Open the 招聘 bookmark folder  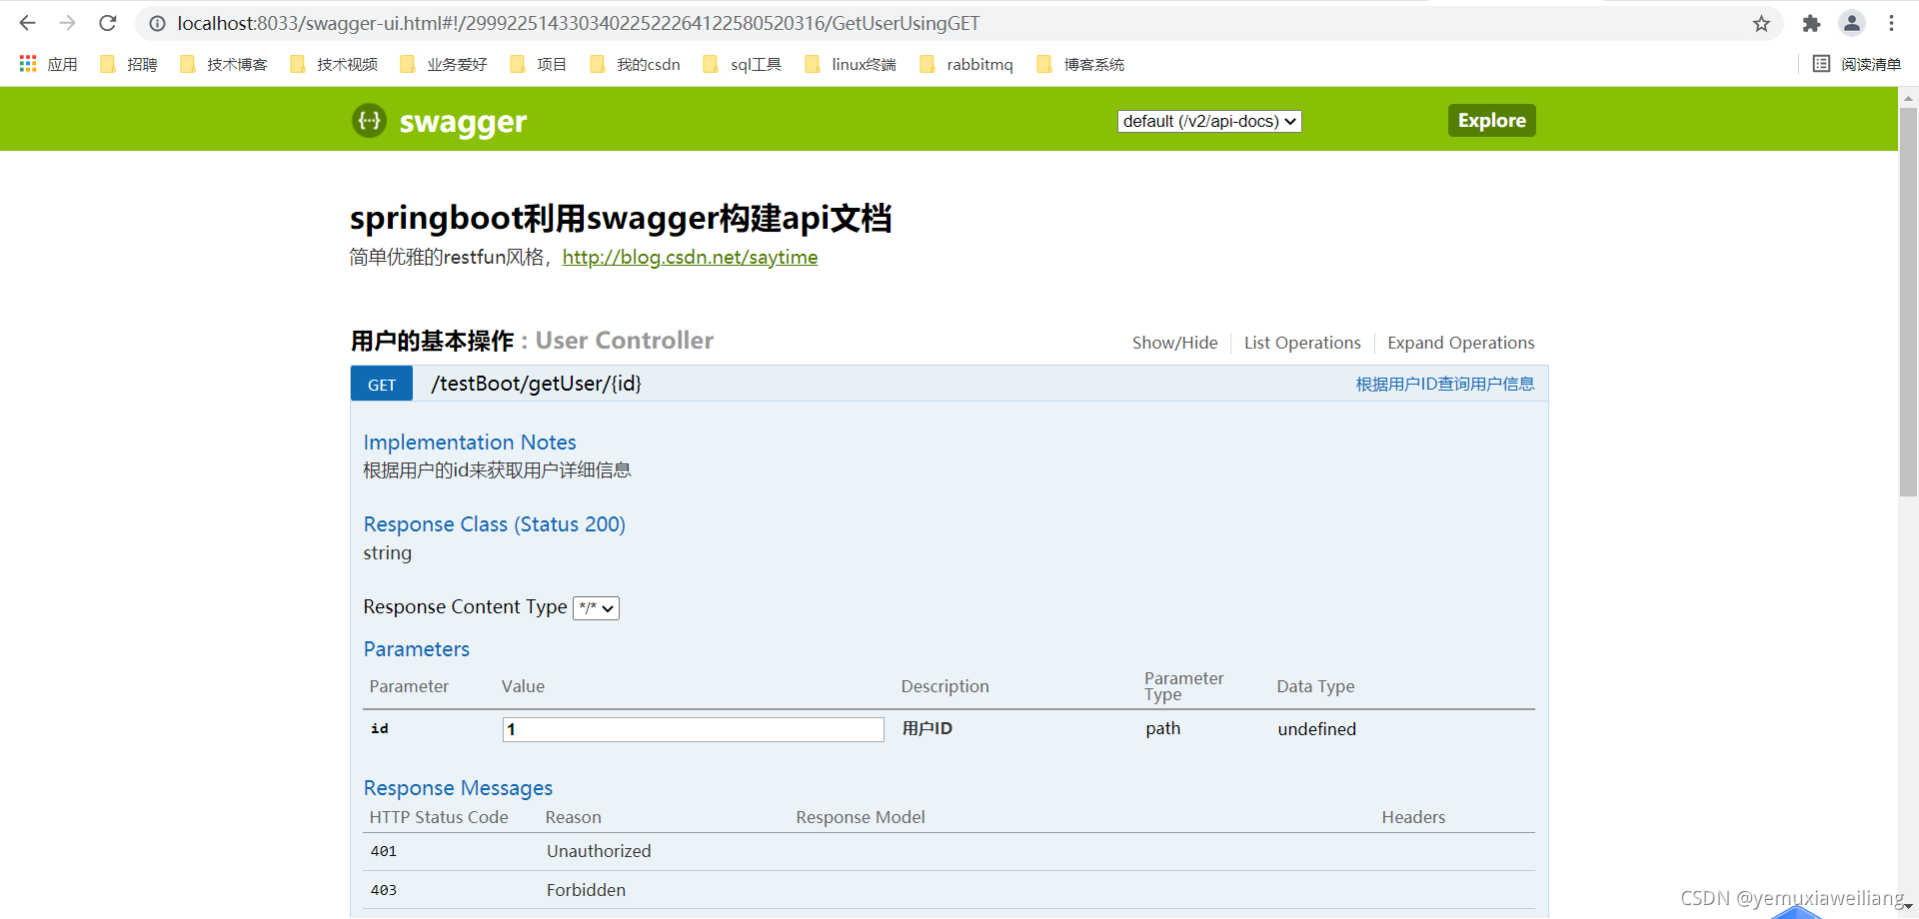(x=129, y=64)
